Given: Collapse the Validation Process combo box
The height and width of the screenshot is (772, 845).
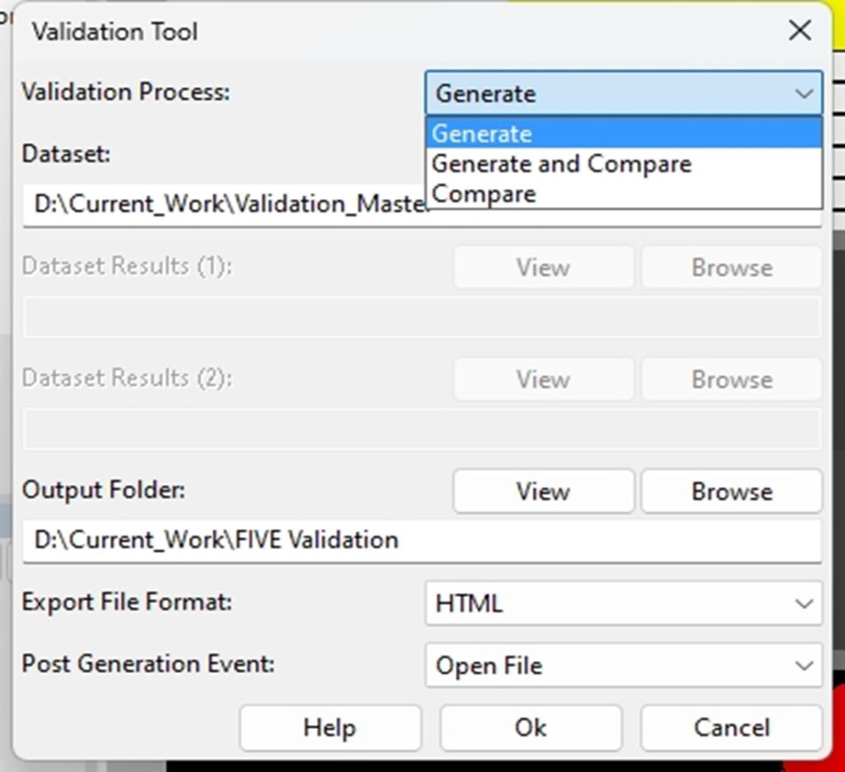Looking at the screenshot, I should [x=624, y=93].
